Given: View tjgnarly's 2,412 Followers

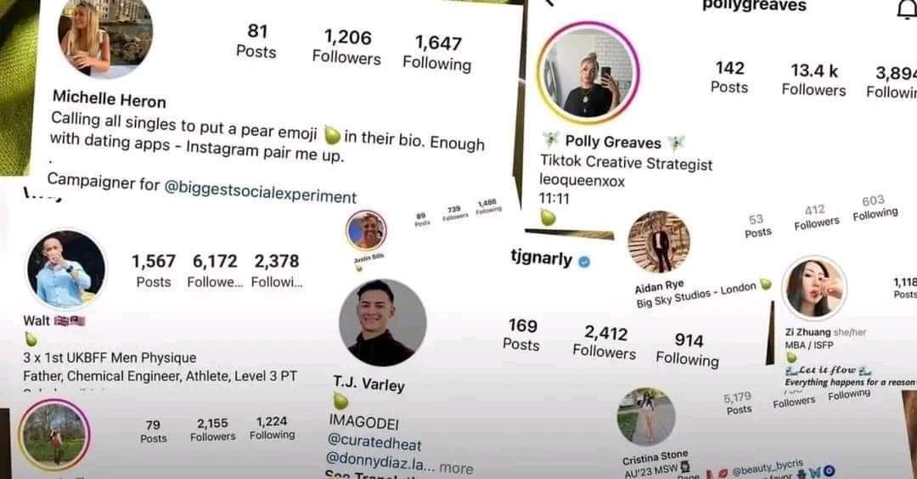Looking at the screenshot, I should tap(605, 342).
